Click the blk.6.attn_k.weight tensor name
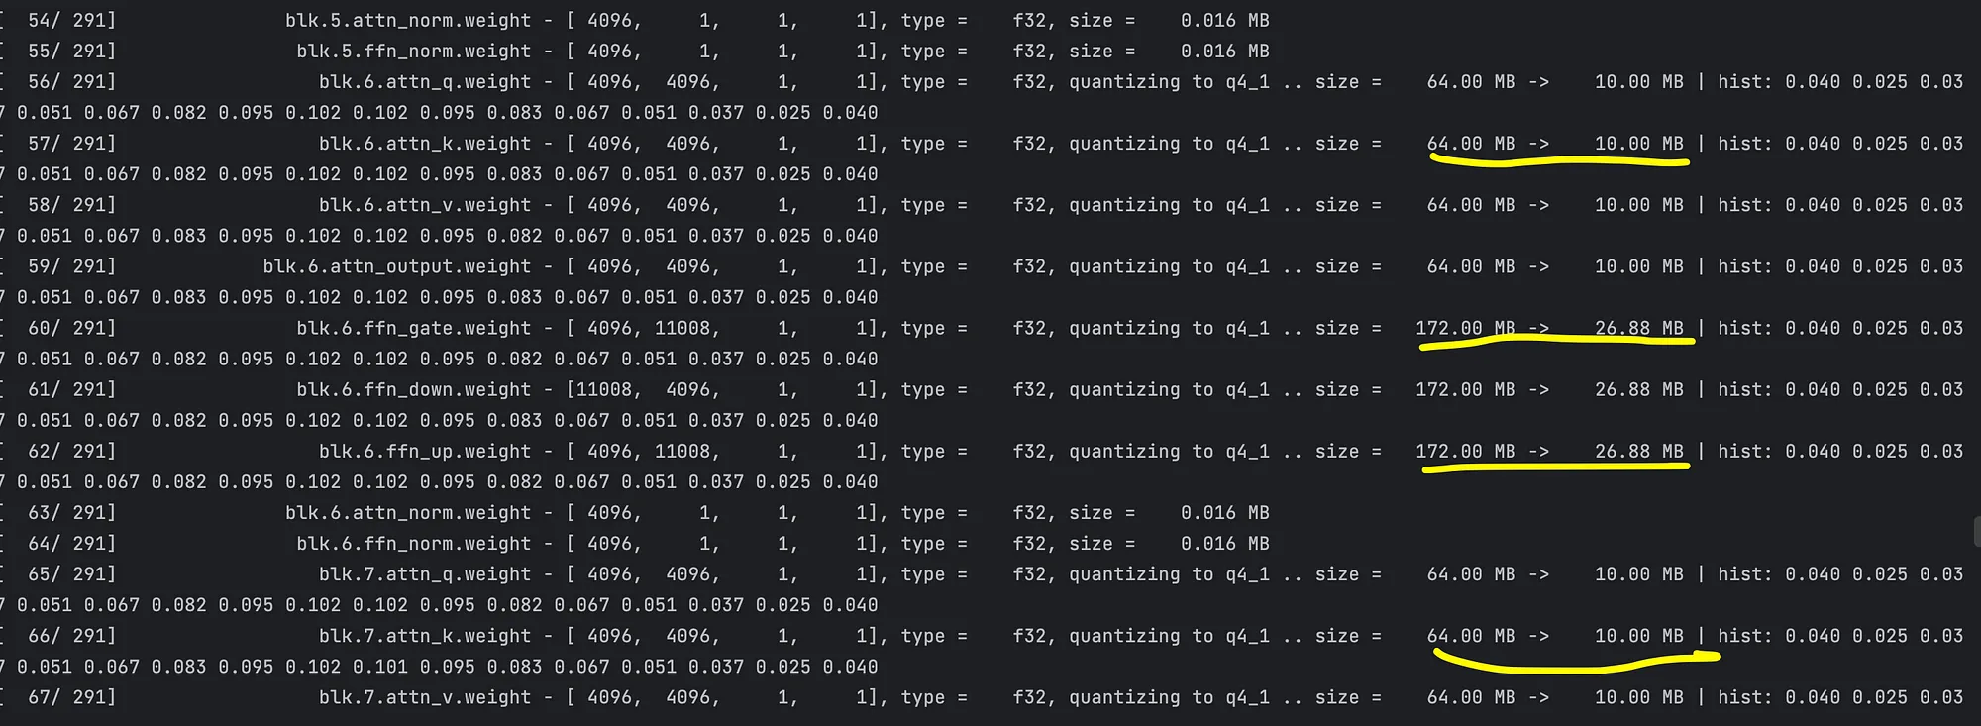Image resolution: width=1981 pixels, height=726 pixels. click(x=425, y=144)
